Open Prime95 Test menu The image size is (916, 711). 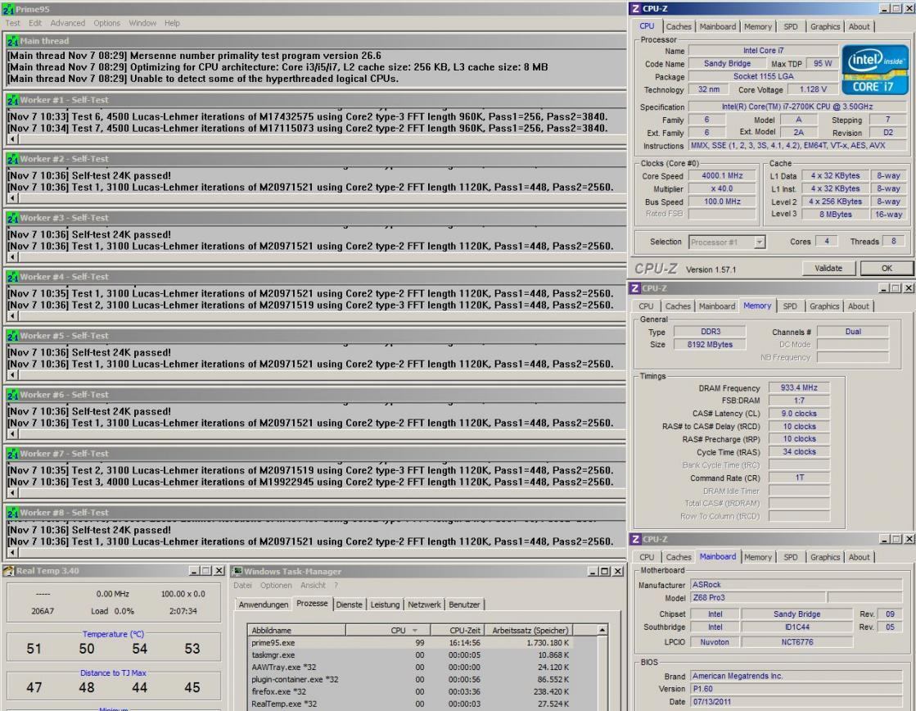point(12,24)
